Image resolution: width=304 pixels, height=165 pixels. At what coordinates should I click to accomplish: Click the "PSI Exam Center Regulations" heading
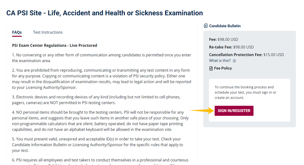55,45
